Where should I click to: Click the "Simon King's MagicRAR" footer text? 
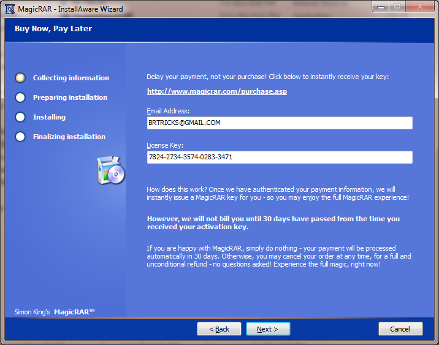click(55, 312)
